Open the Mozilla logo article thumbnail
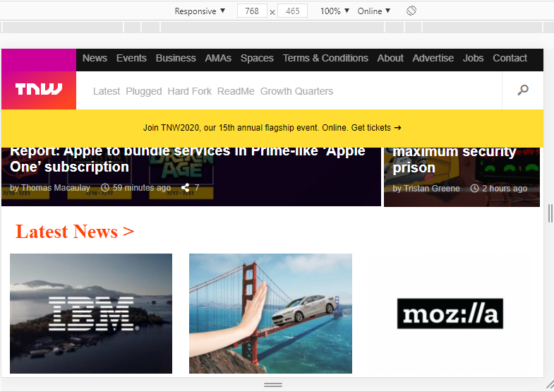Image resolution: width=554 pixels, height=392 pixels. click(450, 313)
